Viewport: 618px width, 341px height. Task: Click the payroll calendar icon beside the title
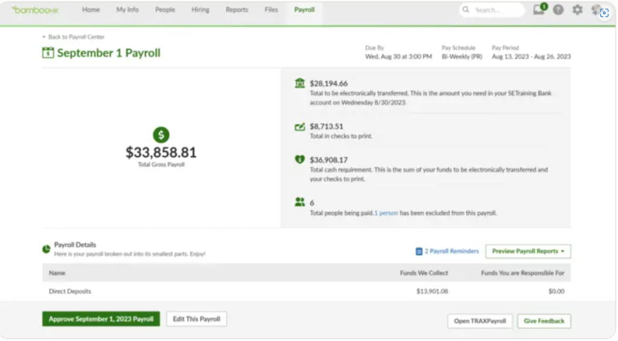pyautogui.click(x=48, y=53)
